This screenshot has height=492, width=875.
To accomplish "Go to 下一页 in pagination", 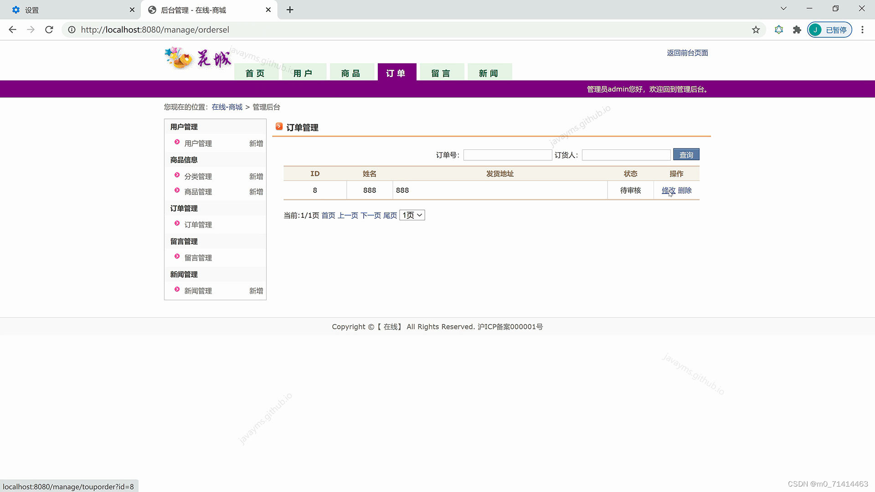I will pos(371,215).
